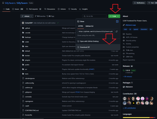
Task: Copy the HTTPS clone URL
Action: 117,32
